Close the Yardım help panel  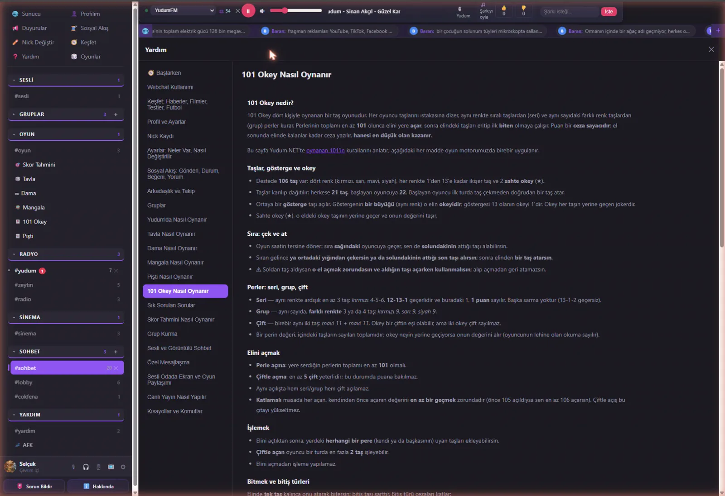pos(711,49)
